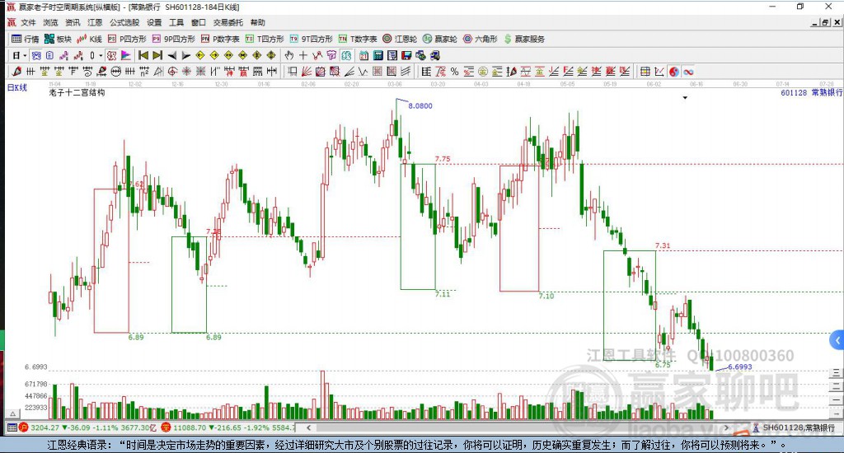This screenshot has width=844, height=453.
Task: Open the P数字表 tool
Action: click(220, 39)
